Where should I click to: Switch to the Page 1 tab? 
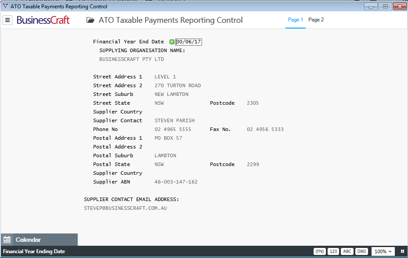pos(296,20)
